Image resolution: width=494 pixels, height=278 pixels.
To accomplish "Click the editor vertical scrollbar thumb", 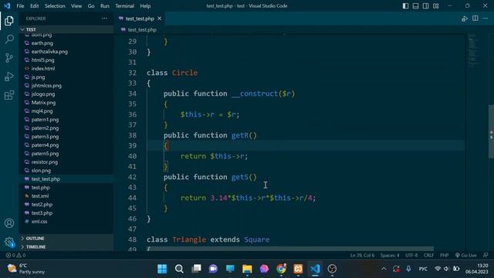I will (491, 131).
